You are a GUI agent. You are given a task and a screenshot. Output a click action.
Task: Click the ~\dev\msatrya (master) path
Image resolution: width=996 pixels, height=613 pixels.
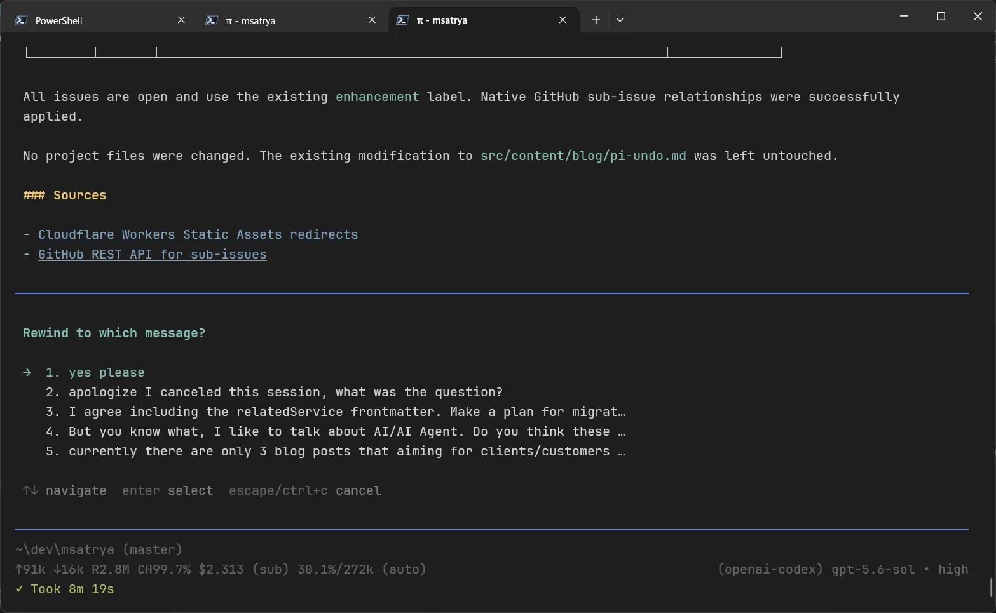click(x=99, y=549)
